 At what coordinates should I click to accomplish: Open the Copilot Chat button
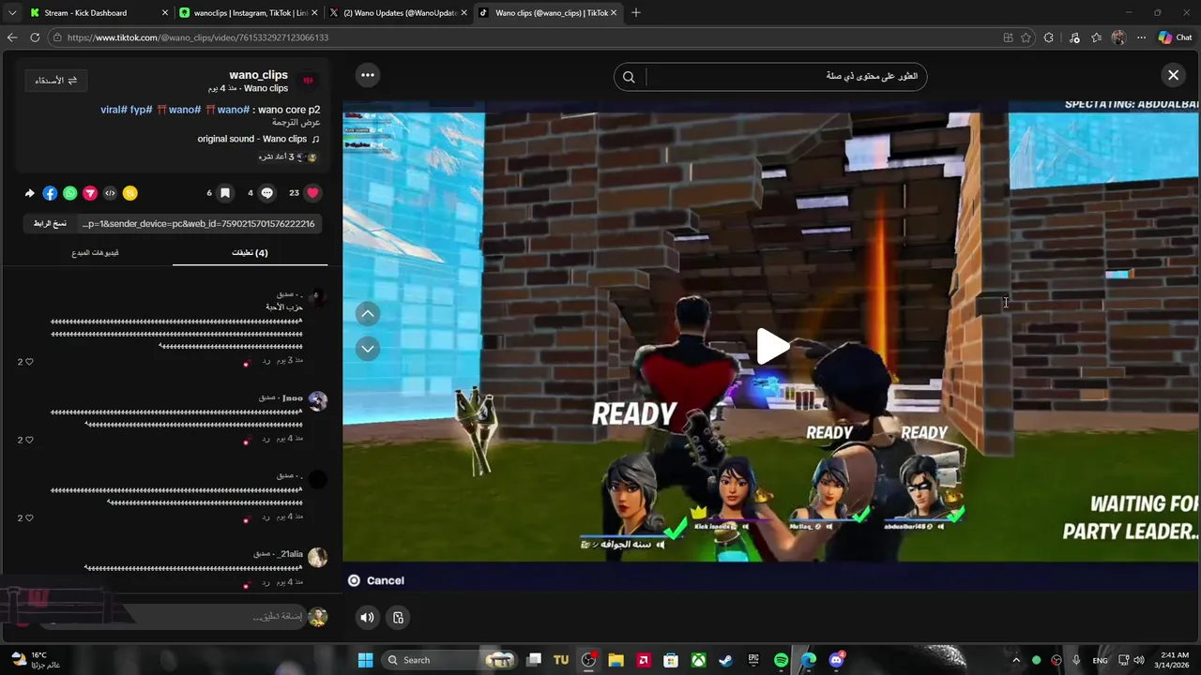1175,37
